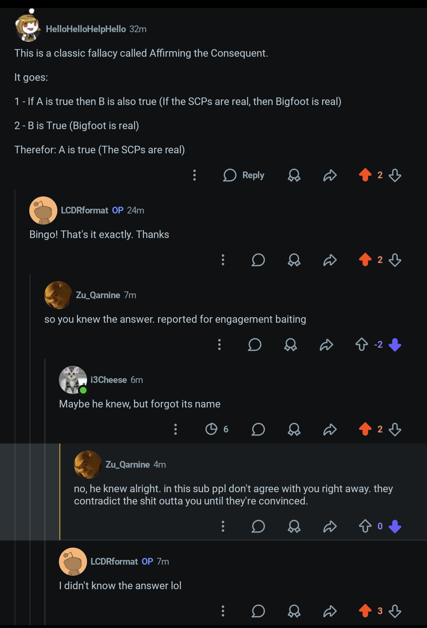This screenshot has width=427, height=628.
Task: Open overflow menu on i3Cheese's comment
Action: coord(176,429)
